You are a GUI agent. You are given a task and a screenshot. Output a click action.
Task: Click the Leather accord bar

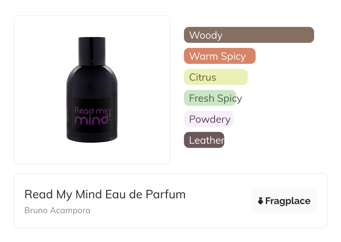(x=204, y=140)
